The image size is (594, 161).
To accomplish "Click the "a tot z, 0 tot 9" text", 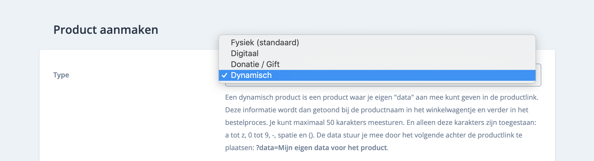I will (x=247, y=135).
